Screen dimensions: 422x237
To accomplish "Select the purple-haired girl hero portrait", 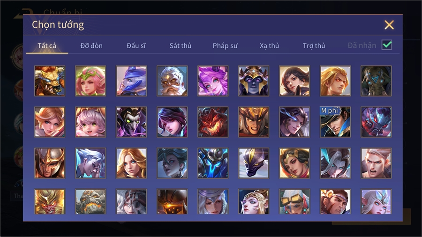I will click(x=213, y=81).
